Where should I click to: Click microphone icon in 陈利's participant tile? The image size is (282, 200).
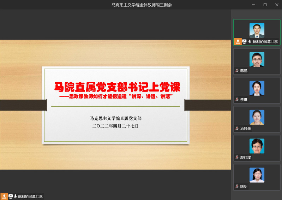point(250,42)
